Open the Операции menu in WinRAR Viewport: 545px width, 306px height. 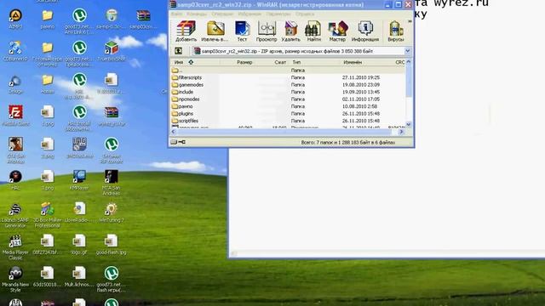tap(222, 14)
